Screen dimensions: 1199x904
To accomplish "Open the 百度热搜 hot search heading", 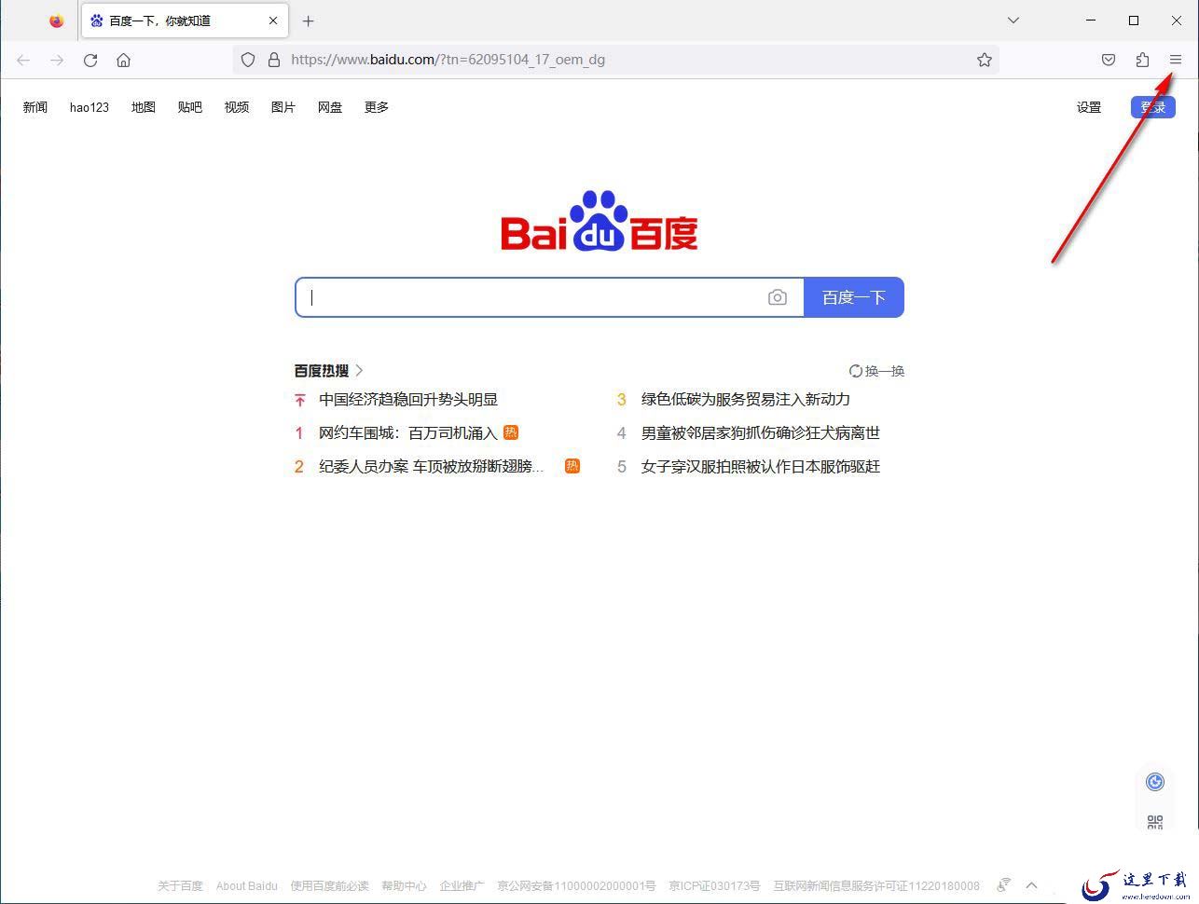I will click(x=322, y=371).
